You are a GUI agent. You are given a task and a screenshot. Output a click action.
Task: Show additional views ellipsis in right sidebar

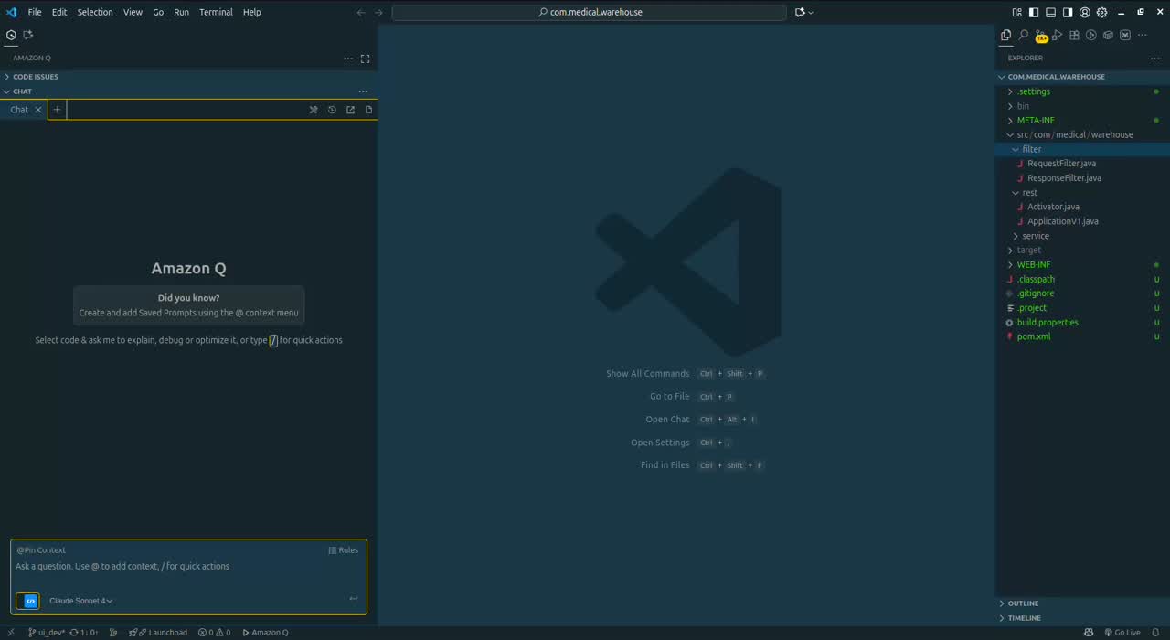coord(1142,36)
